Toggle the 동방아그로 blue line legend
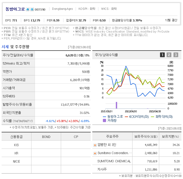This screenshot has width=183, height=179. [113, 117]
